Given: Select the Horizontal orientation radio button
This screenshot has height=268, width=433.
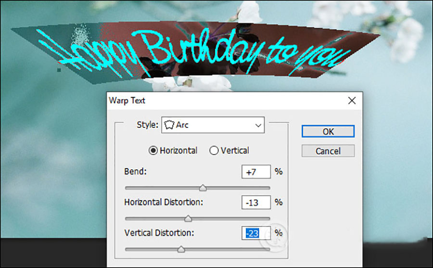Looking at the screenshot, I should (x=153, y=151).
